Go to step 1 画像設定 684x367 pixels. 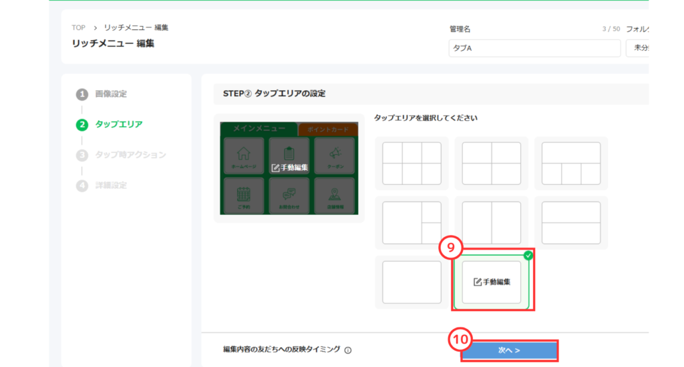click(110, 94)
